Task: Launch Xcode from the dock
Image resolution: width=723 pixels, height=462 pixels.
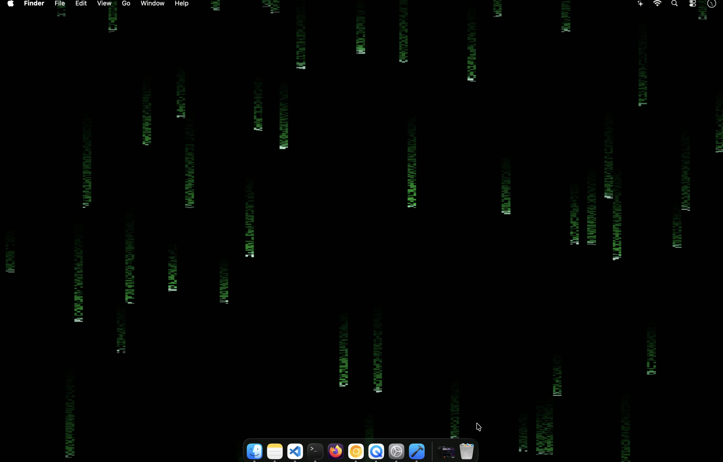Action: pyautogui.click(x=417, y=452)
